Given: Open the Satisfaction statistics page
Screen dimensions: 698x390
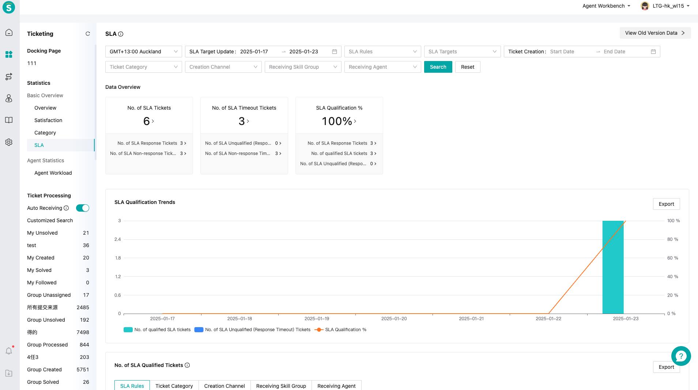Looking at the screenshot, I should click(x=48, y=120).
